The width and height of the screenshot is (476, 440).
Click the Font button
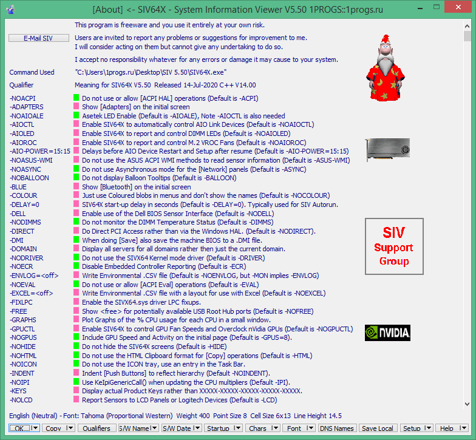(294, 428)
